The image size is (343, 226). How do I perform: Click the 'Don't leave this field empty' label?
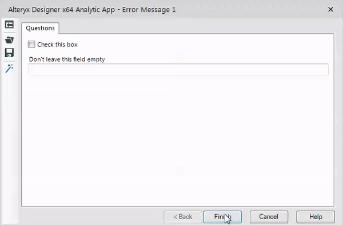tap(67, 60)
